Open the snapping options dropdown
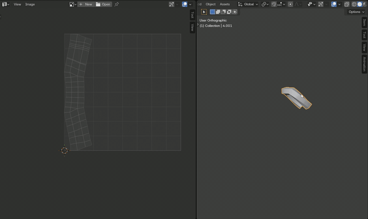This screenshot has width=368, height=219. tap(281, 4)
